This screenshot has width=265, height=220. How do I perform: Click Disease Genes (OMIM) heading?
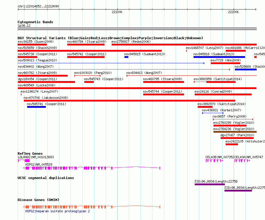[x=38, y=200]
